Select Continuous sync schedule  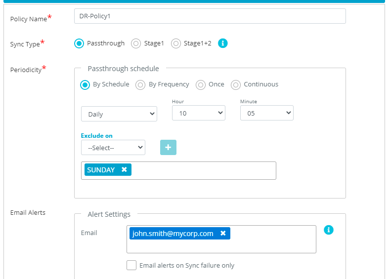pos(236,85)
